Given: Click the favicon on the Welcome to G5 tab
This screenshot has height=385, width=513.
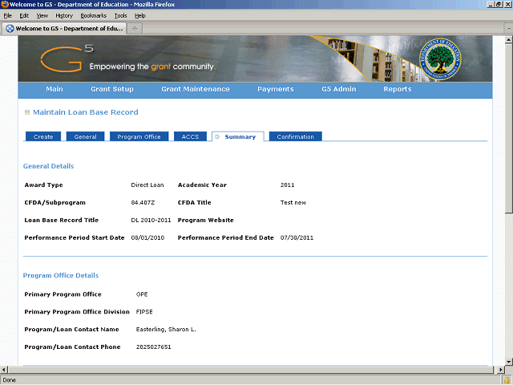Looking at the screenshot, I should pyautogui.click(x=10, y=29).
